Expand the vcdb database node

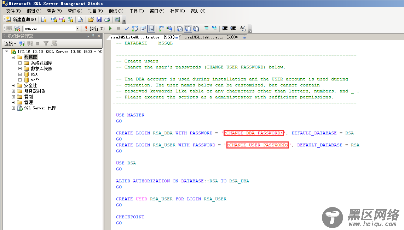[x=20, y=80]
